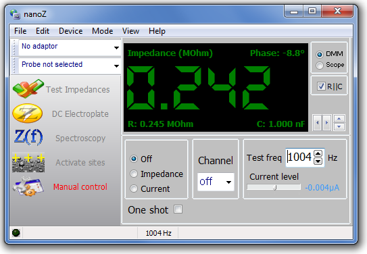Expand the Probe not selected dropdown
Screen dimensions: 367x254
[x=116, y=66]
